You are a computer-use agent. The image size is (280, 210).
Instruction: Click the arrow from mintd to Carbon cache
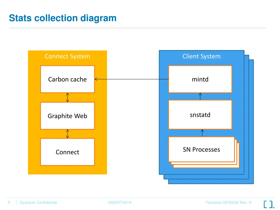click(x=131, y=79)
